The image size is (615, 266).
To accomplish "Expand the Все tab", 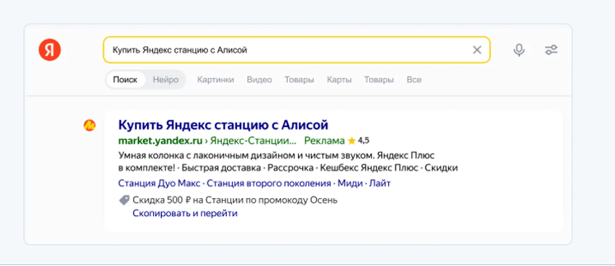I will 414,80.
